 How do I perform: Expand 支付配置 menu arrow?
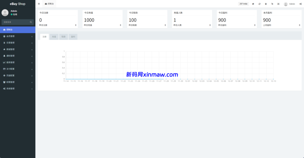[x=32, y=69]
